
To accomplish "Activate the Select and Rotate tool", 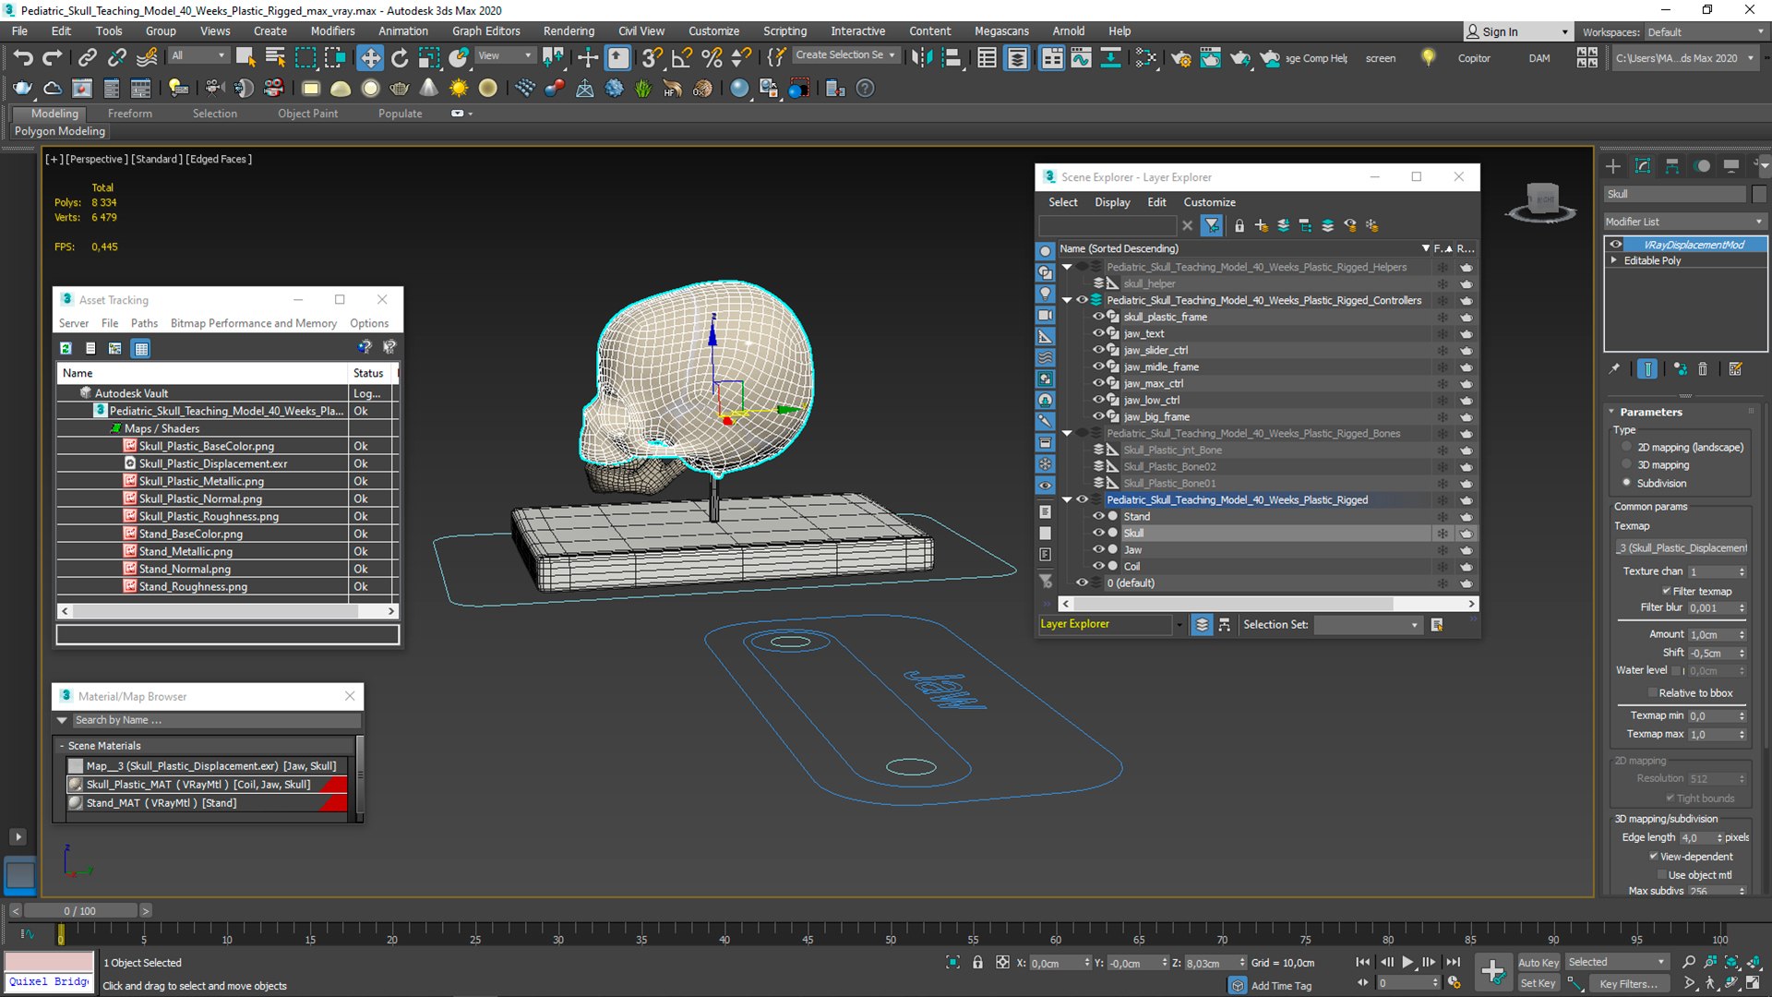I will tap(400, 57).
